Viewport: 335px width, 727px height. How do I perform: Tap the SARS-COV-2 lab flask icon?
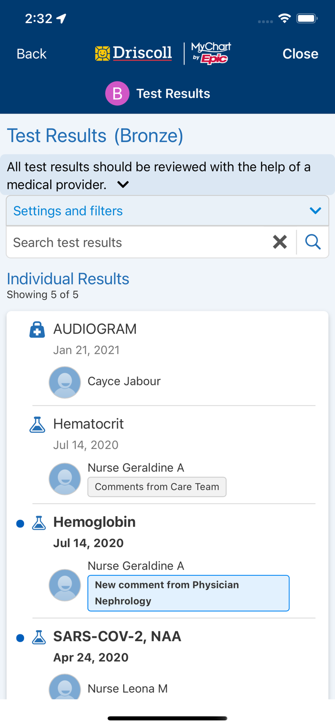pos(39,637)
